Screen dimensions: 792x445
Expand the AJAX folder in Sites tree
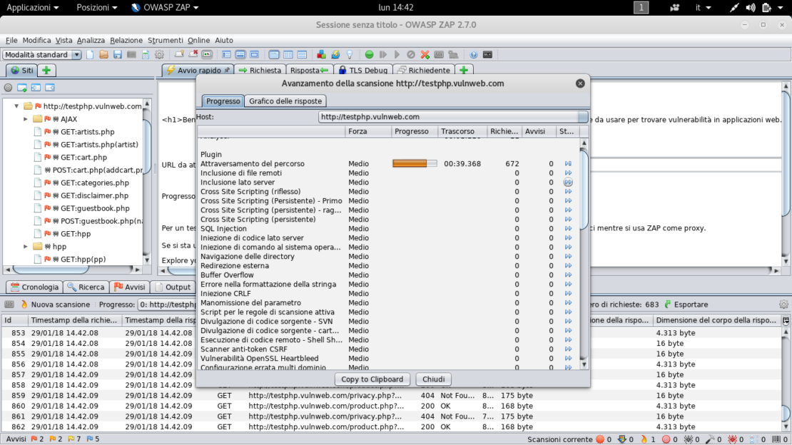point(26,119)
